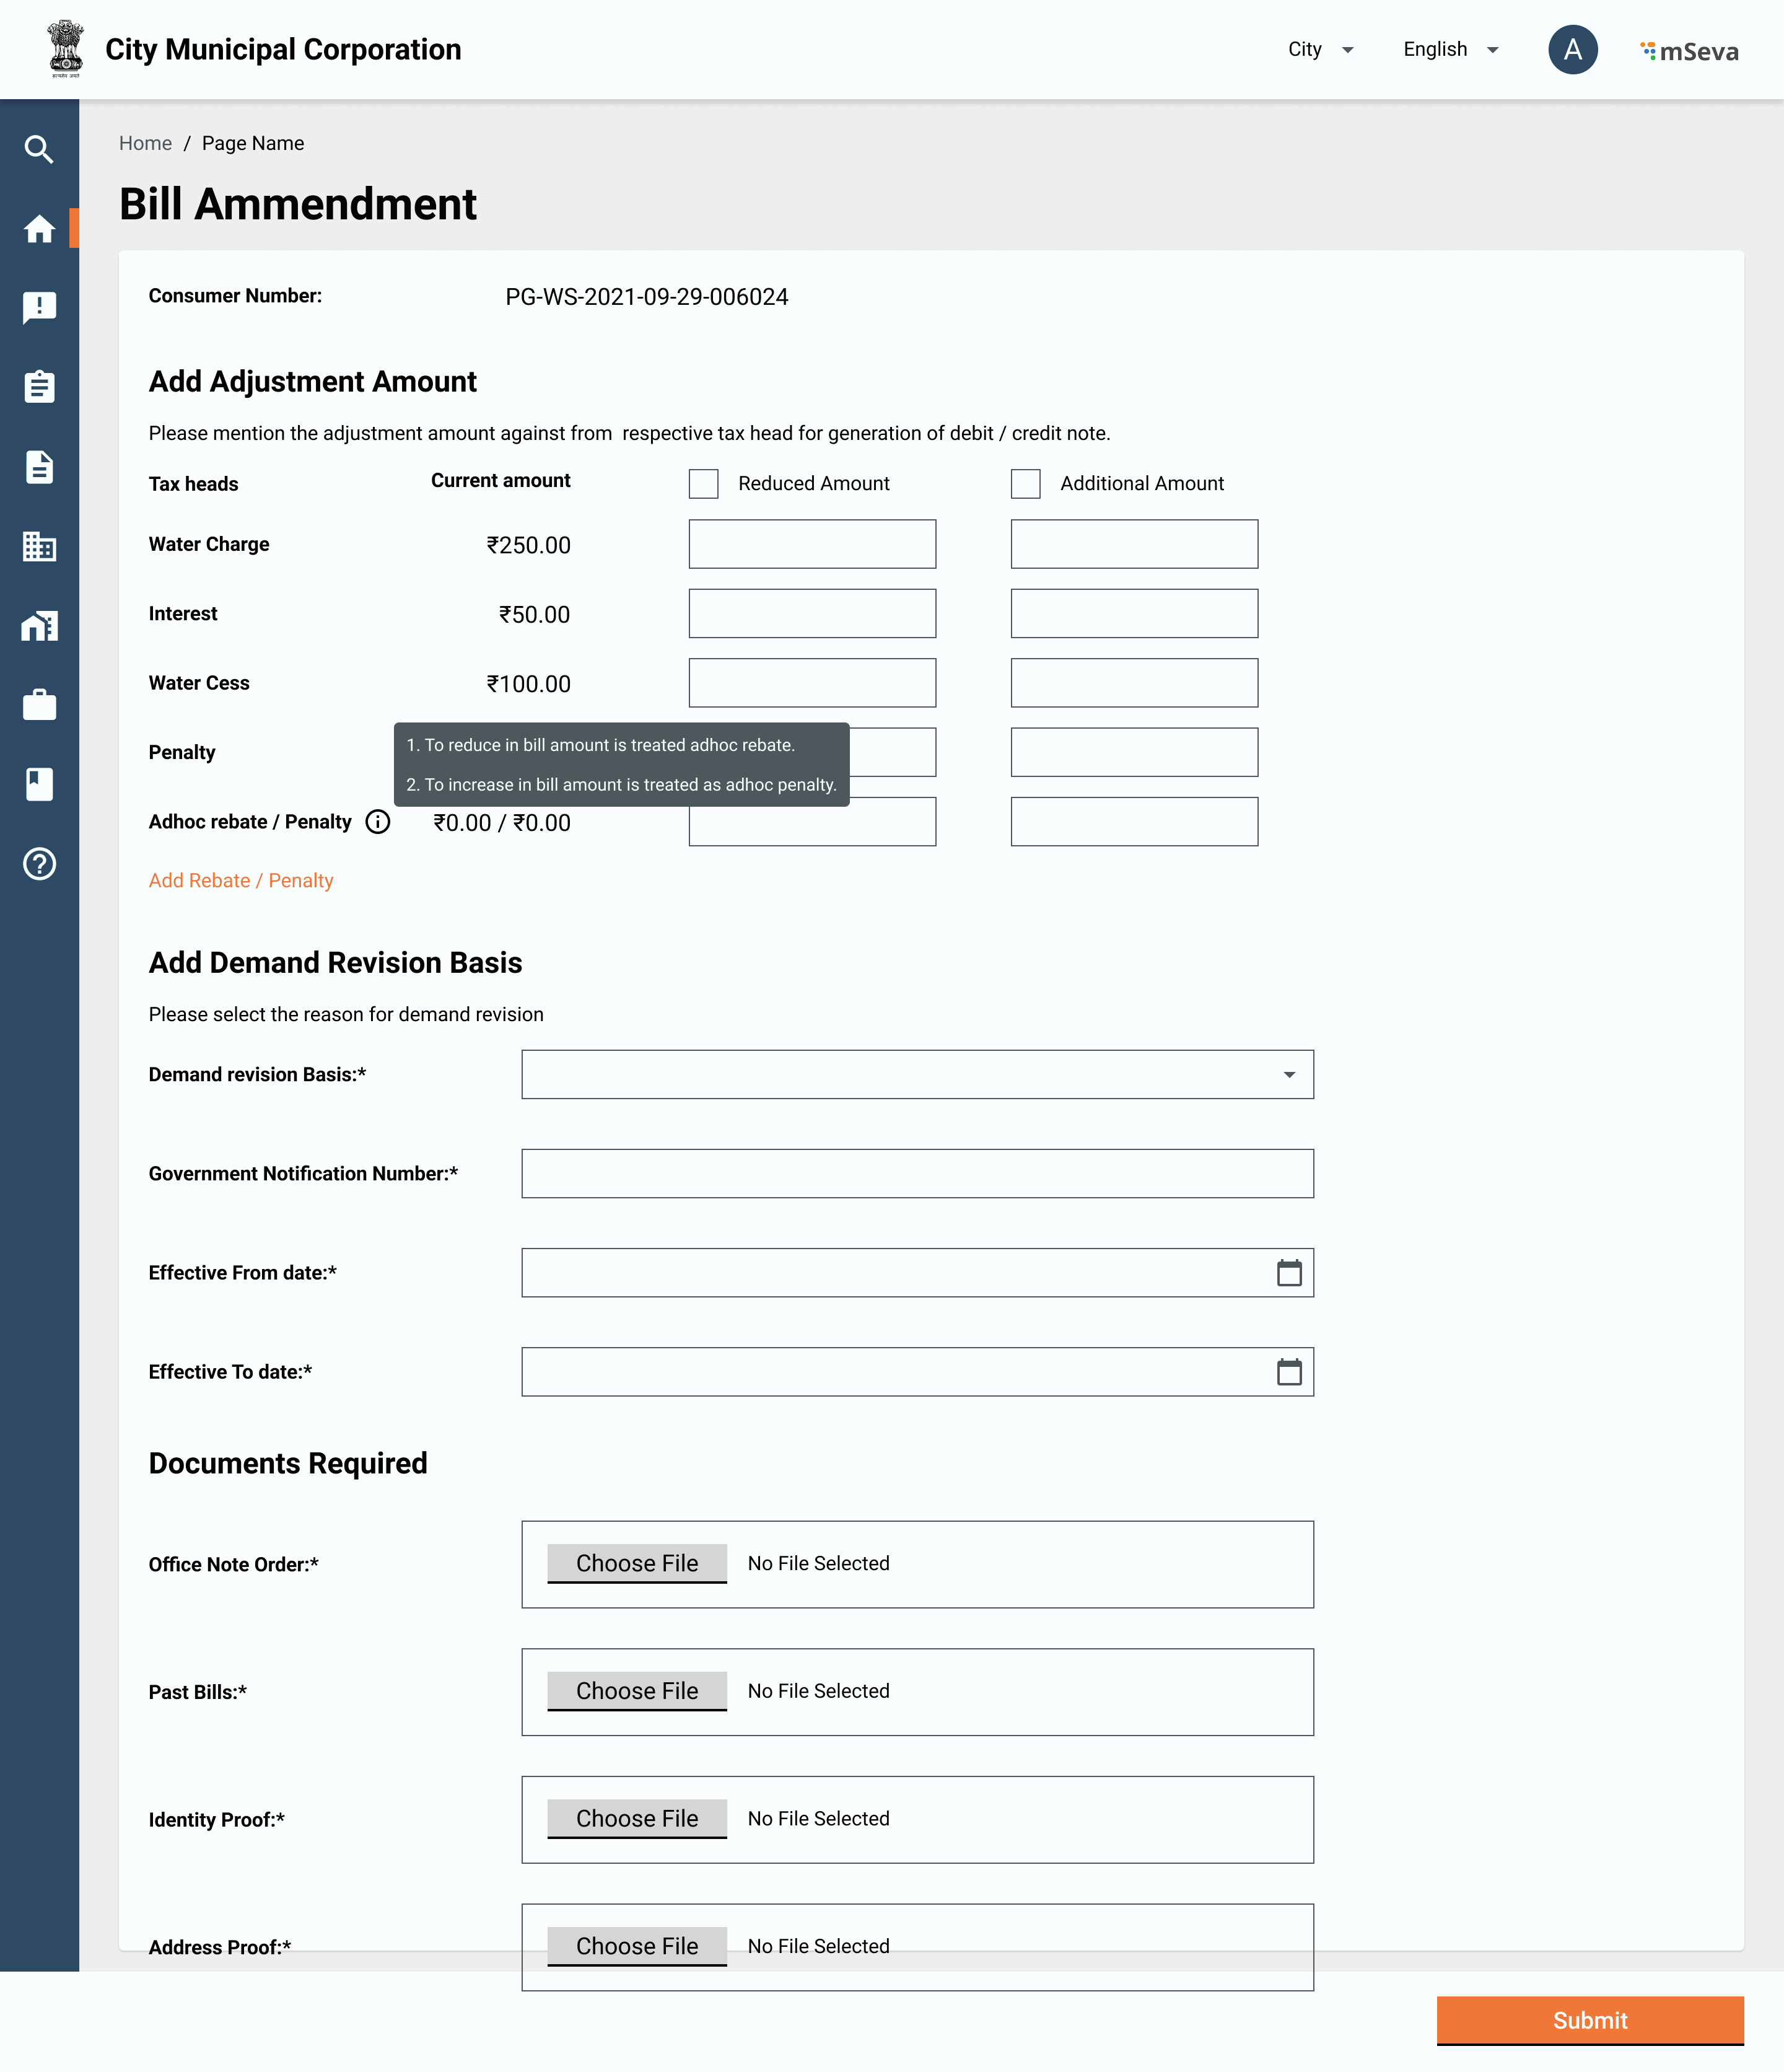Viewport: 1784px width, 2072px height.
Task: Go to Home breadcrumb
Action: (x=145, y=143)
